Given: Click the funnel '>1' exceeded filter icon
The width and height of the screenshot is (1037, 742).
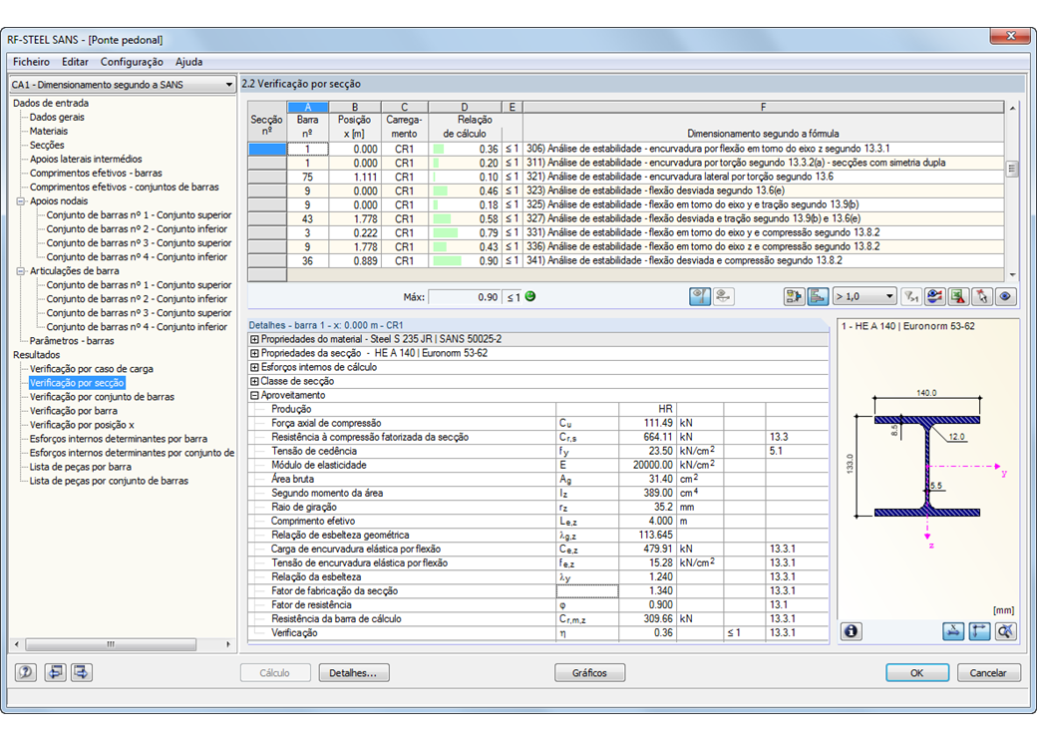Looking at the screenshot, I should pos(912,297).
